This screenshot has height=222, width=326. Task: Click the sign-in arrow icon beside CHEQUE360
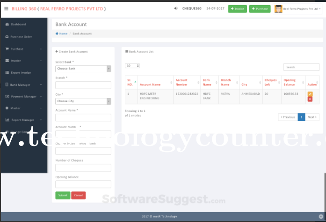[x=176, y=8]
